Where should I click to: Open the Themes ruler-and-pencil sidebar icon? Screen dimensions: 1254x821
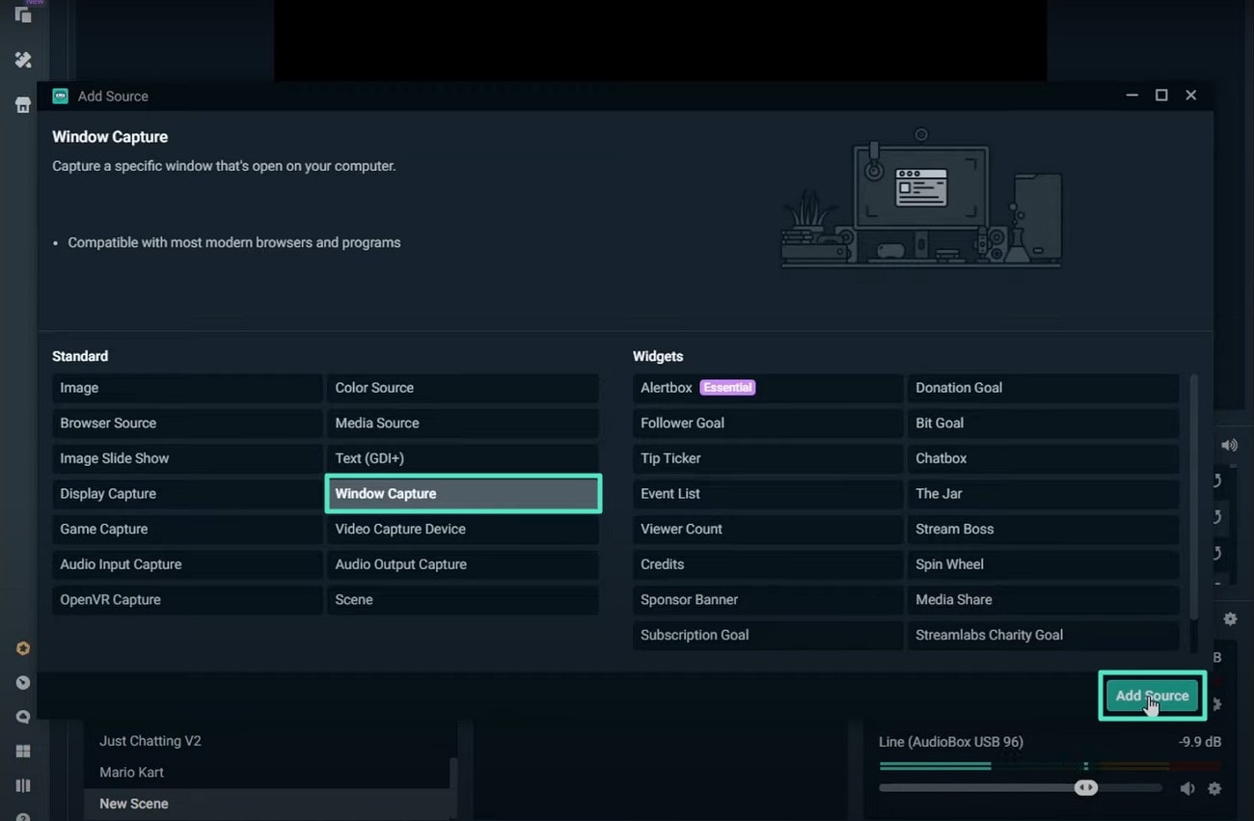tap(23, 60)
